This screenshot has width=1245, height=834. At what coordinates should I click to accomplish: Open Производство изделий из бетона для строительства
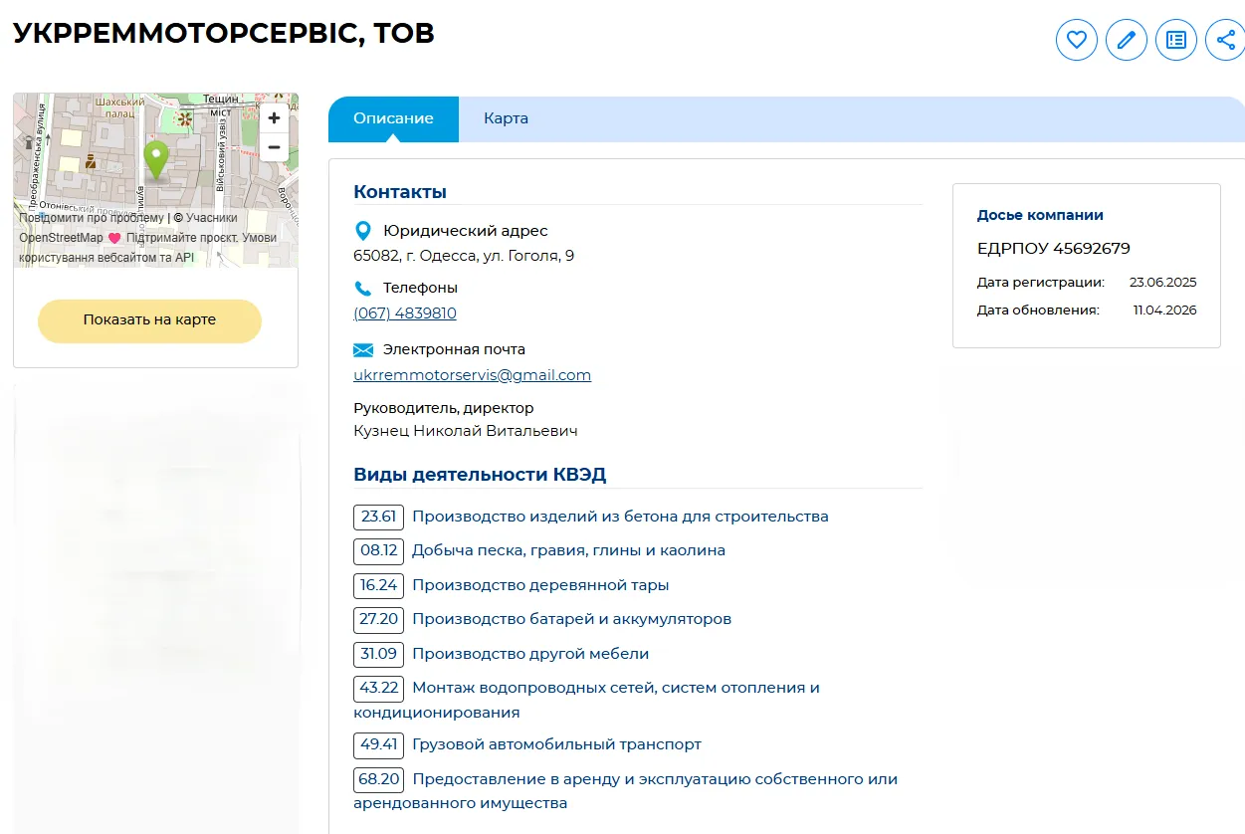point(620,517)
